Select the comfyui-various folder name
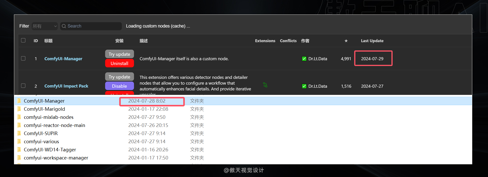The width and height of the screenshot is (488, 177). pos(41,141)
